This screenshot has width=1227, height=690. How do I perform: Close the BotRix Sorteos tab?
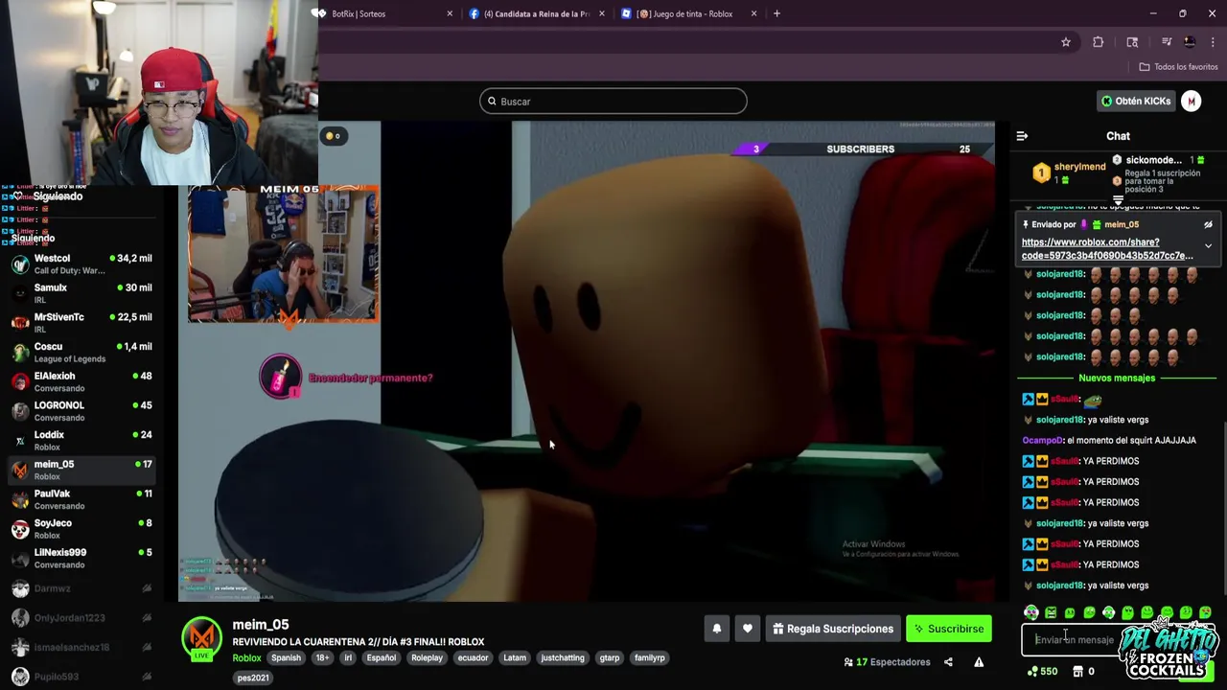click(x=450, y=13)
